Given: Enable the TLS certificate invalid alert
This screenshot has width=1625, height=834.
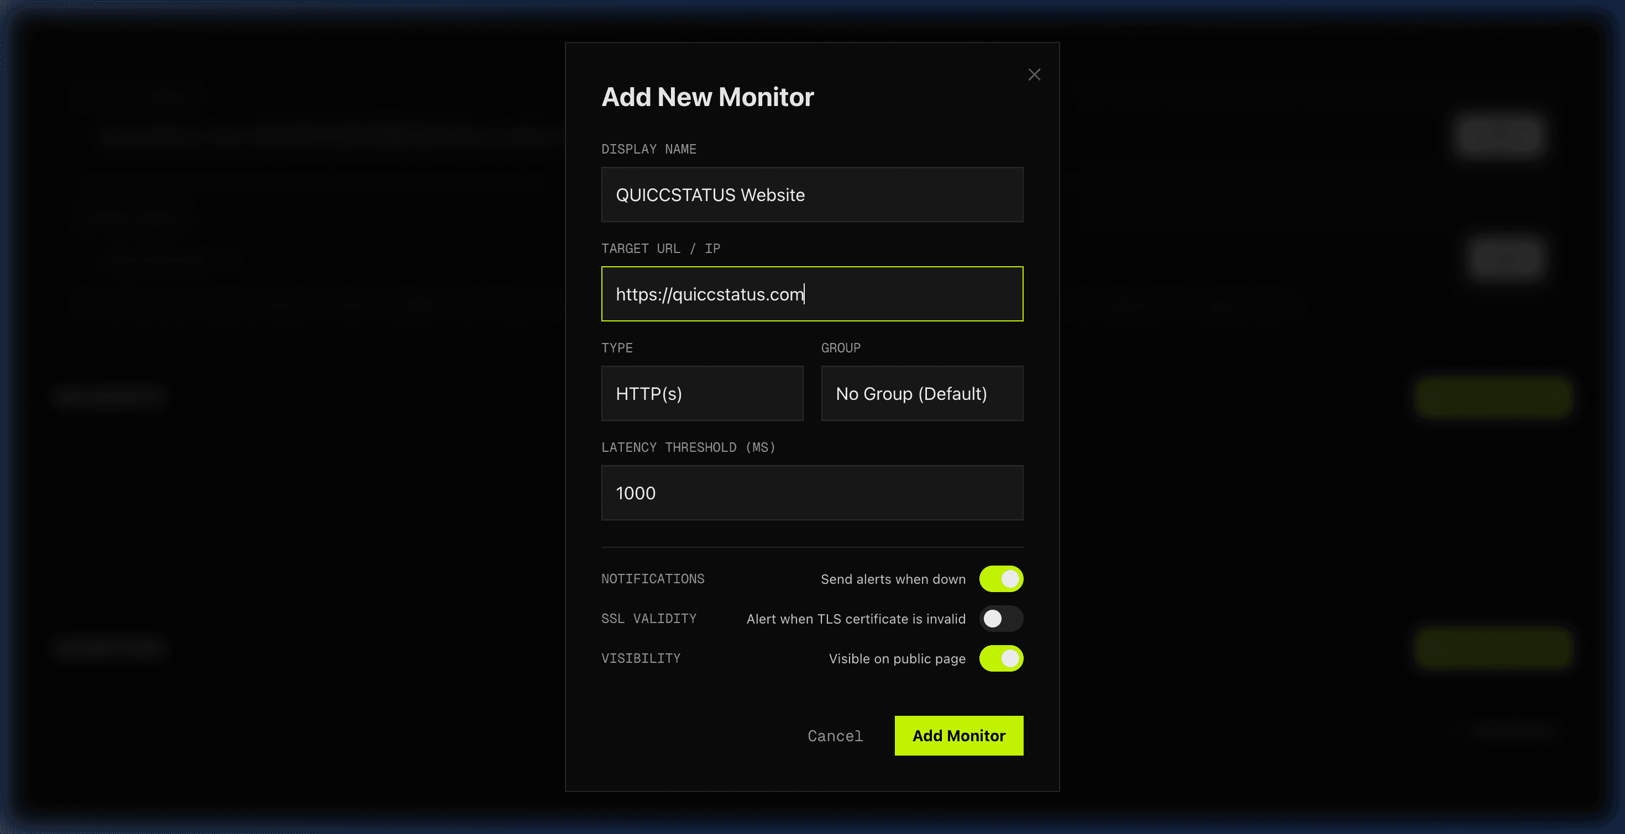Looking at the screenshot, I should [x=1000, y=619].
